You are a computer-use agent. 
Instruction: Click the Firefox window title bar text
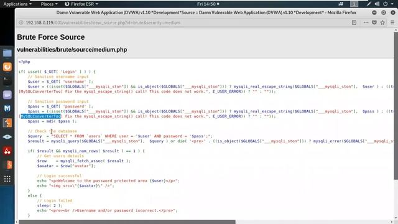click(206, 12)
